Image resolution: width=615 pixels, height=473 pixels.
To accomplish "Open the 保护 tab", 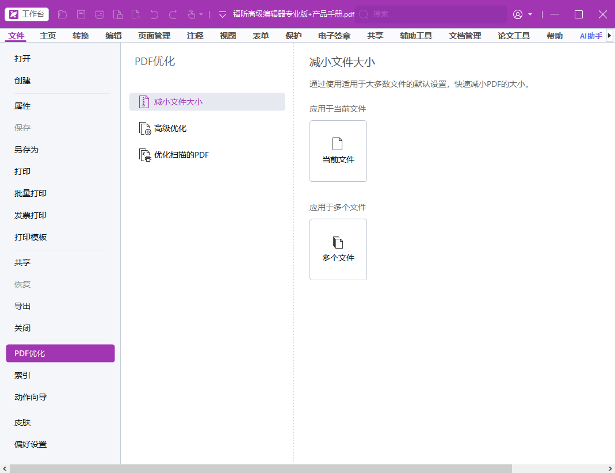I will pyautogui.click(x=293, y=36).
